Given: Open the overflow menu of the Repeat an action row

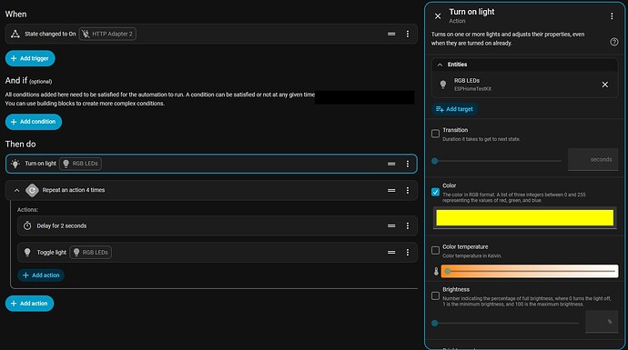Looking at the screenshot, I should 408,190.
